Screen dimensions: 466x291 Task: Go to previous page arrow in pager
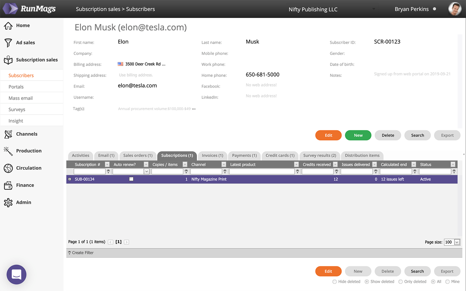point(111,242)
